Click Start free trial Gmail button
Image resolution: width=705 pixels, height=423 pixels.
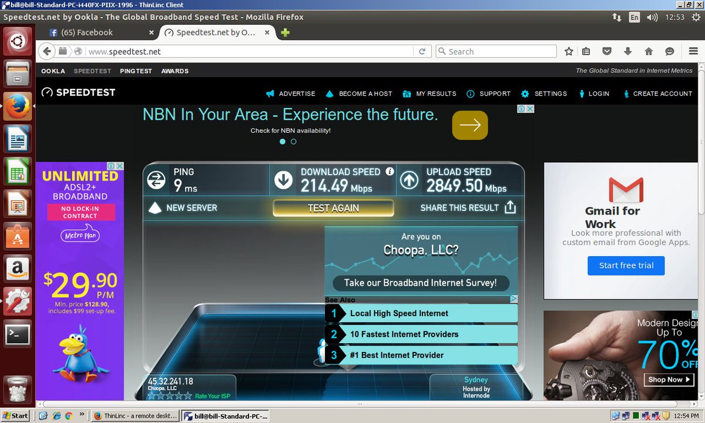click(x=626, y=266)
